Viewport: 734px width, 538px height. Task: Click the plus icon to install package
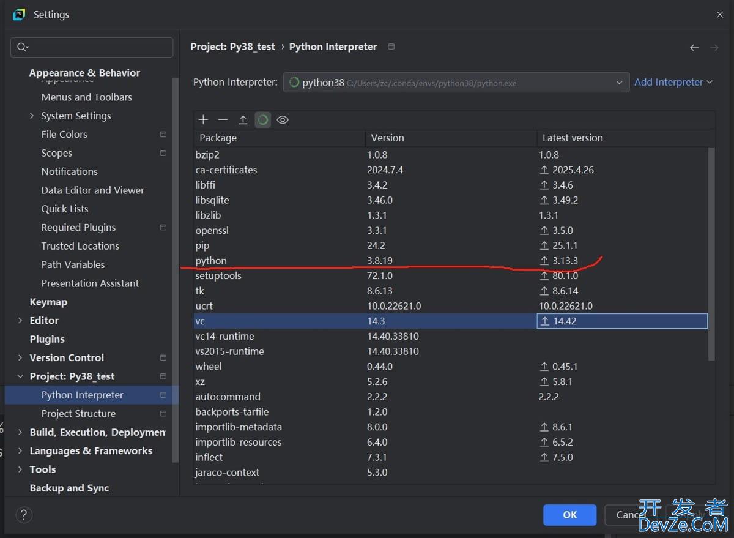click(204, 120)
